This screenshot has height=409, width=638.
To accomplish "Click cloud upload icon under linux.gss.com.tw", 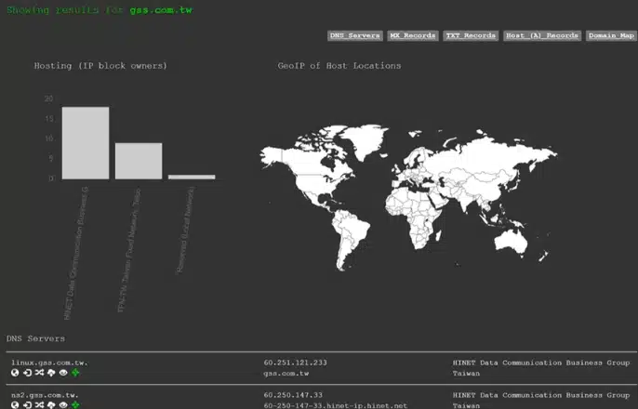I will [x=51, y=373].
